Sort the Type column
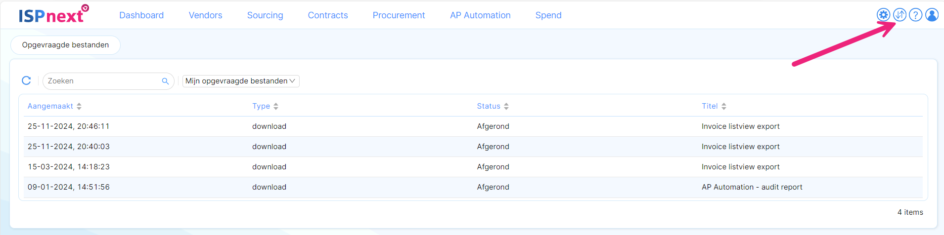This screenshot has height=235, width=944. [276, 106]
